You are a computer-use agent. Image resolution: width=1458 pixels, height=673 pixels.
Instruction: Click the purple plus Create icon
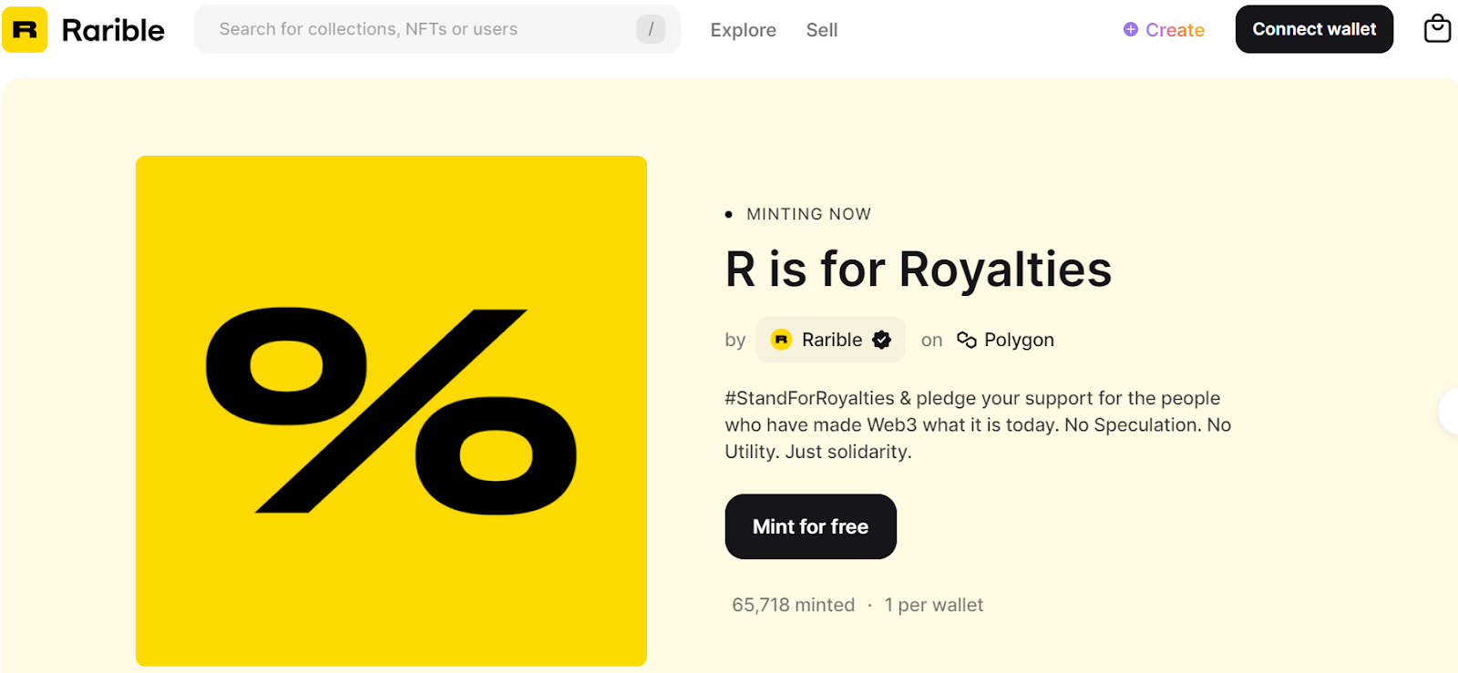click(1131, 29)
